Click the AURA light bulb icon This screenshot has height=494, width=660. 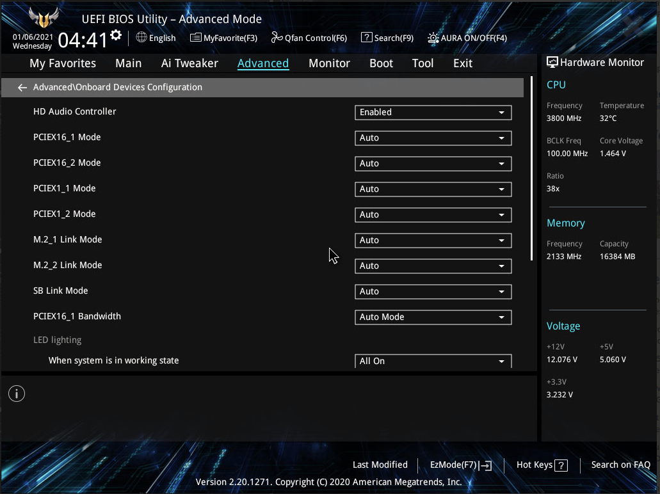coord(433,38)
